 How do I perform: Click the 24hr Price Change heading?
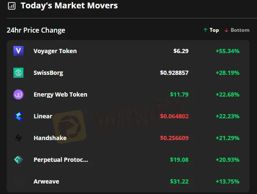pos(36,30)
